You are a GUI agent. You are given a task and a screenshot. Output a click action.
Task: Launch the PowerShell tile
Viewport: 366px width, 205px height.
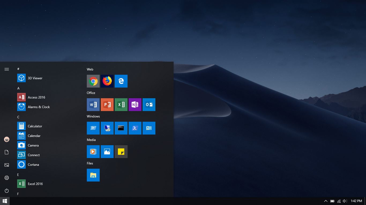point(135,128)
